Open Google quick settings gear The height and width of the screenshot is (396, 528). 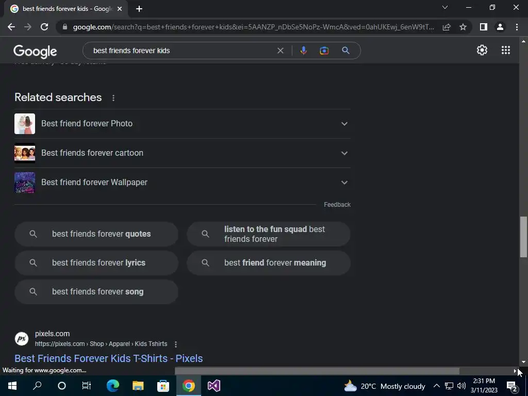coord(482,50)
